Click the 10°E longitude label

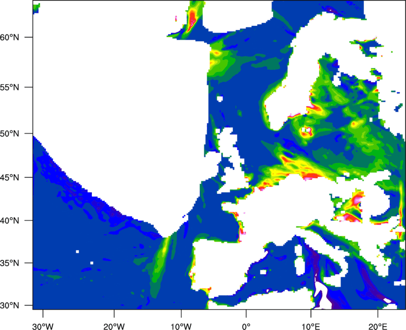click(311, 326)
